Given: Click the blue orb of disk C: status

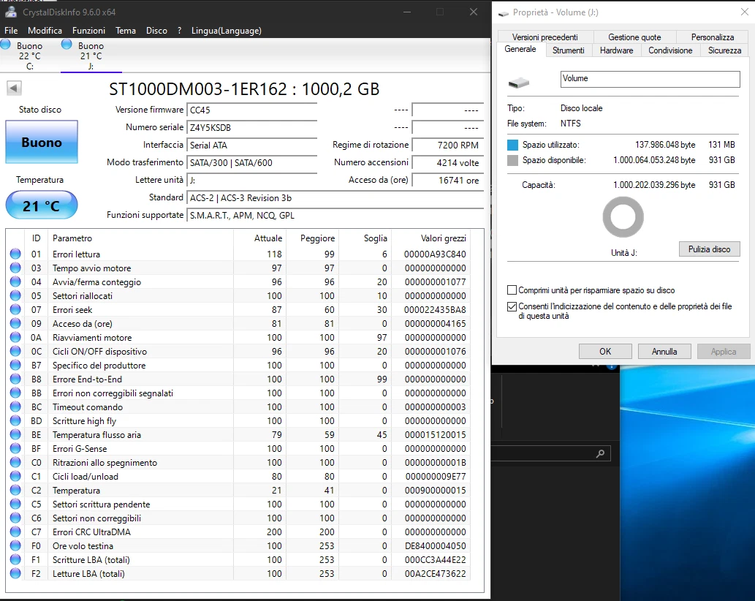Looking at the screenshot, I should [x=5, y=45].
